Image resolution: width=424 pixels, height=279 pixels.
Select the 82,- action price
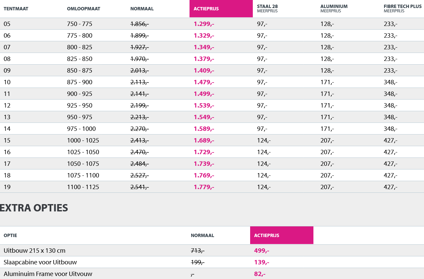pos(260,274)
